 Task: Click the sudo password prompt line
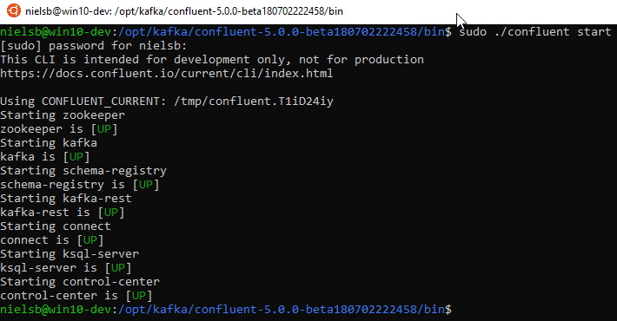(x=94, y=46)
